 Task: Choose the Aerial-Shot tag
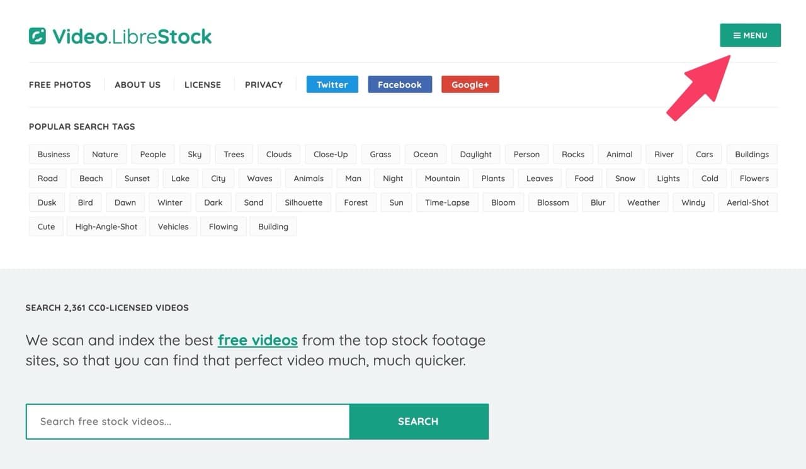(x=747, y=203)
